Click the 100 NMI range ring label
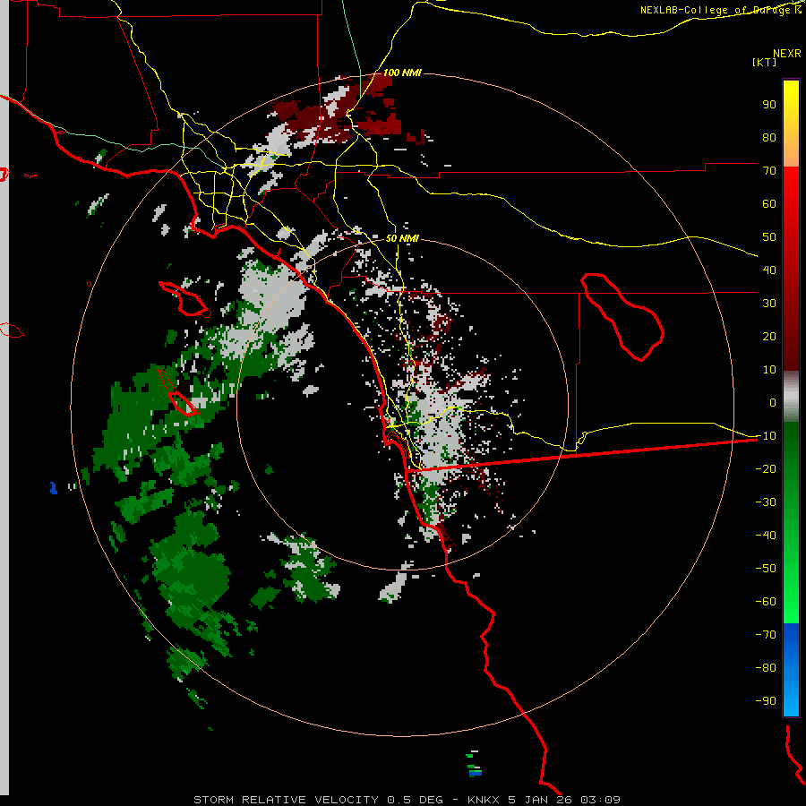Screen dimensions: 806x806 (402, 73)
